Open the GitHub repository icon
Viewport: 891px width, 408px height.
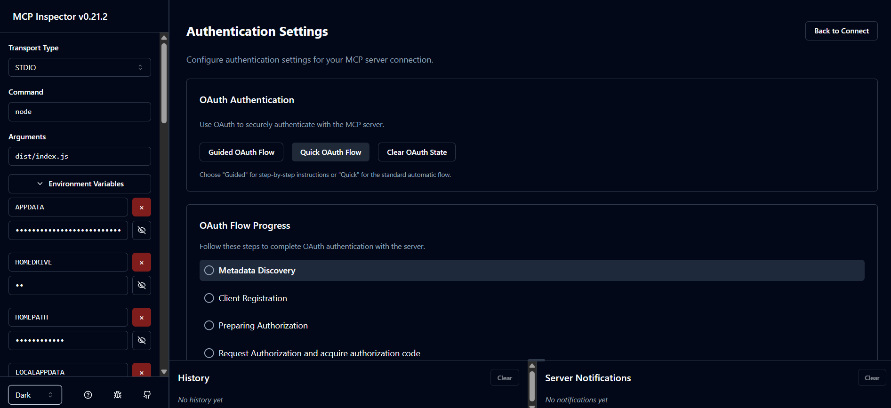(147, 395)
